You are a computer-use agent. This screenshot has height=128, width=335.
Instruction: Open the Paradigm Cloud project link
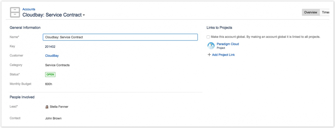(228, 44)
